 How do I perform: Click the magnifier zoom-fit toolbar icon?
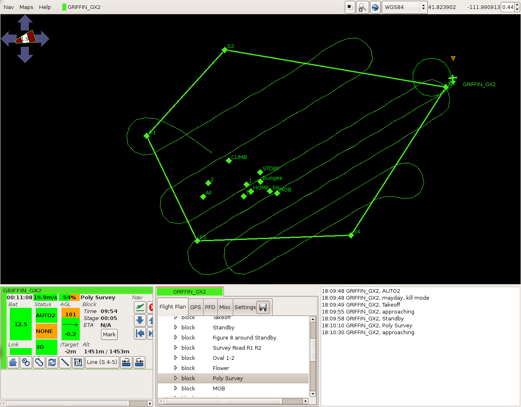pos(362,7)
